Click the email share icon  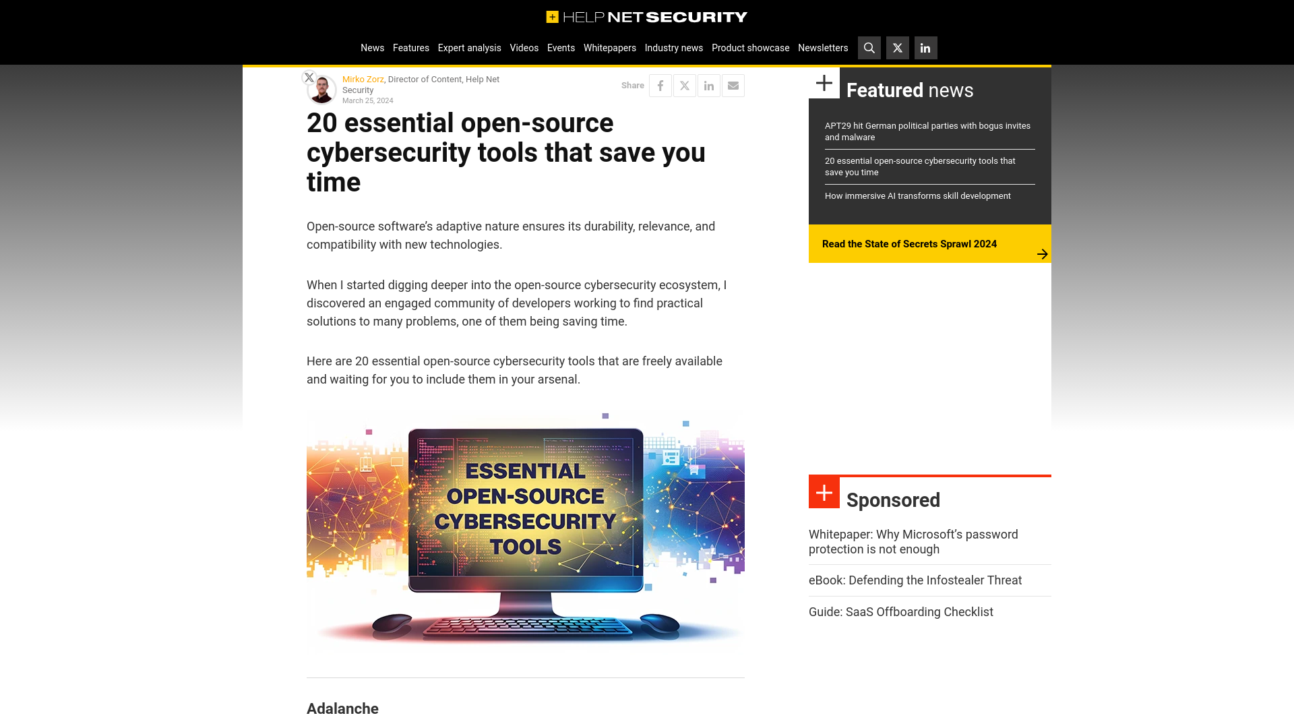point(733,86)
